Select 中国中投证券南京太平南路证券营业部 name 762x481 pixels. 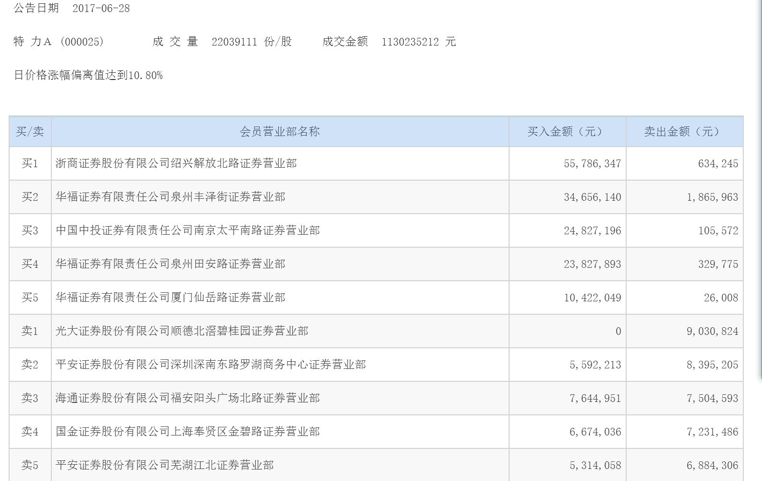pyautogui.click(x=188, y=230)
